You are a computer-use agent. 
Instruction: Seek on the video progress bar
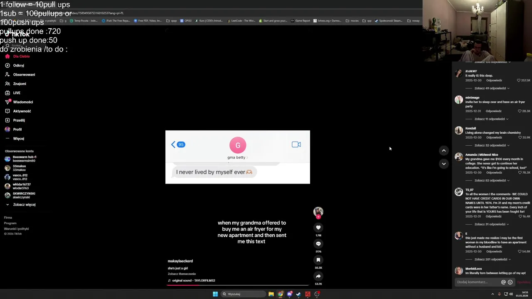tap(238, 285)
